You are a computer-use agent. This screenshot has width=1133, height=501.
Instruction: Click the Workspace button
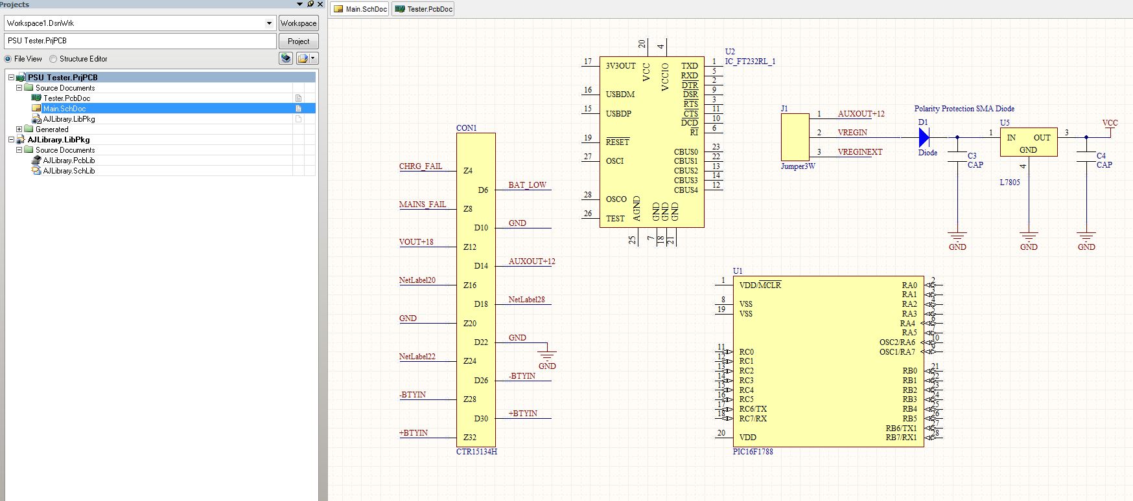point(299,23)
